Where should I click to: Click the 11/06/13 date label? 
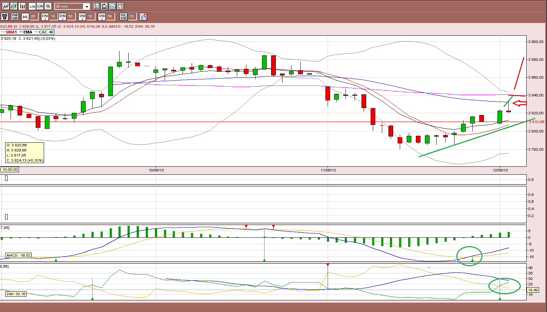(328, 170)
